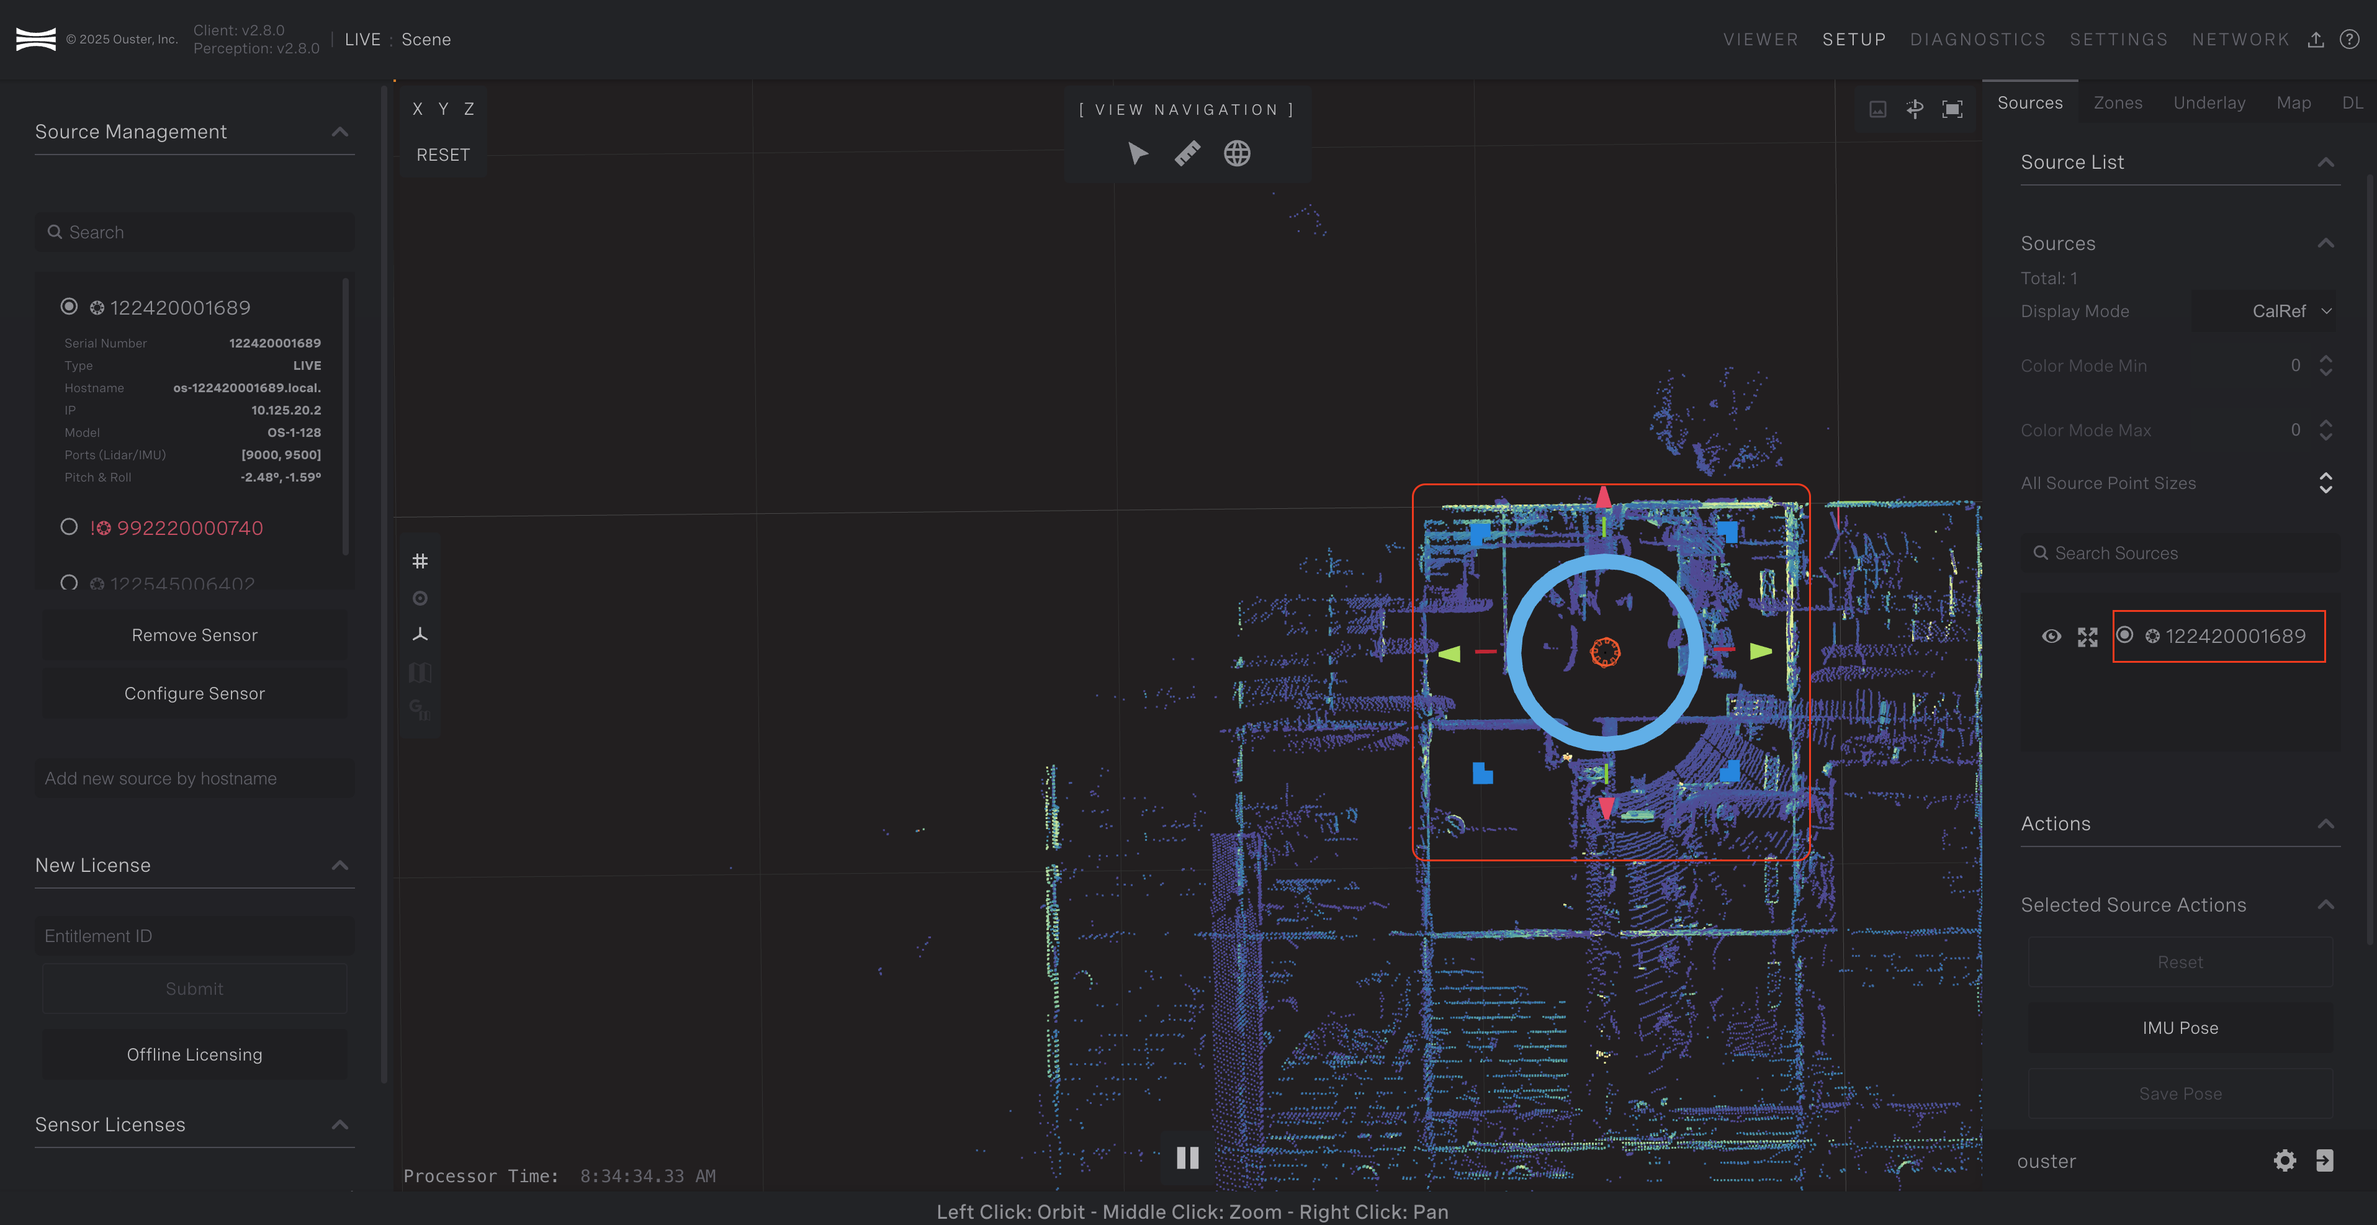The height and width of the screenshot is (1225, 2377).
Task: Click the expand arrows icon beside source
Action: [x=2087, y=637]
